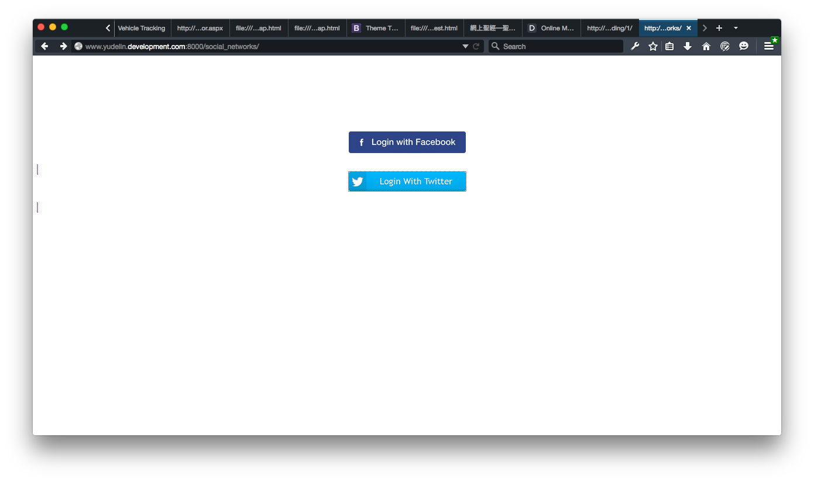
Task: Minimize the window with yellow button
Action: point(53,27)
